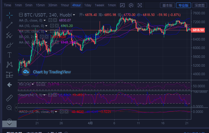
Task: Click MA 5 value 6830.07
Action: pyautogui.click(x=65, y=20)
